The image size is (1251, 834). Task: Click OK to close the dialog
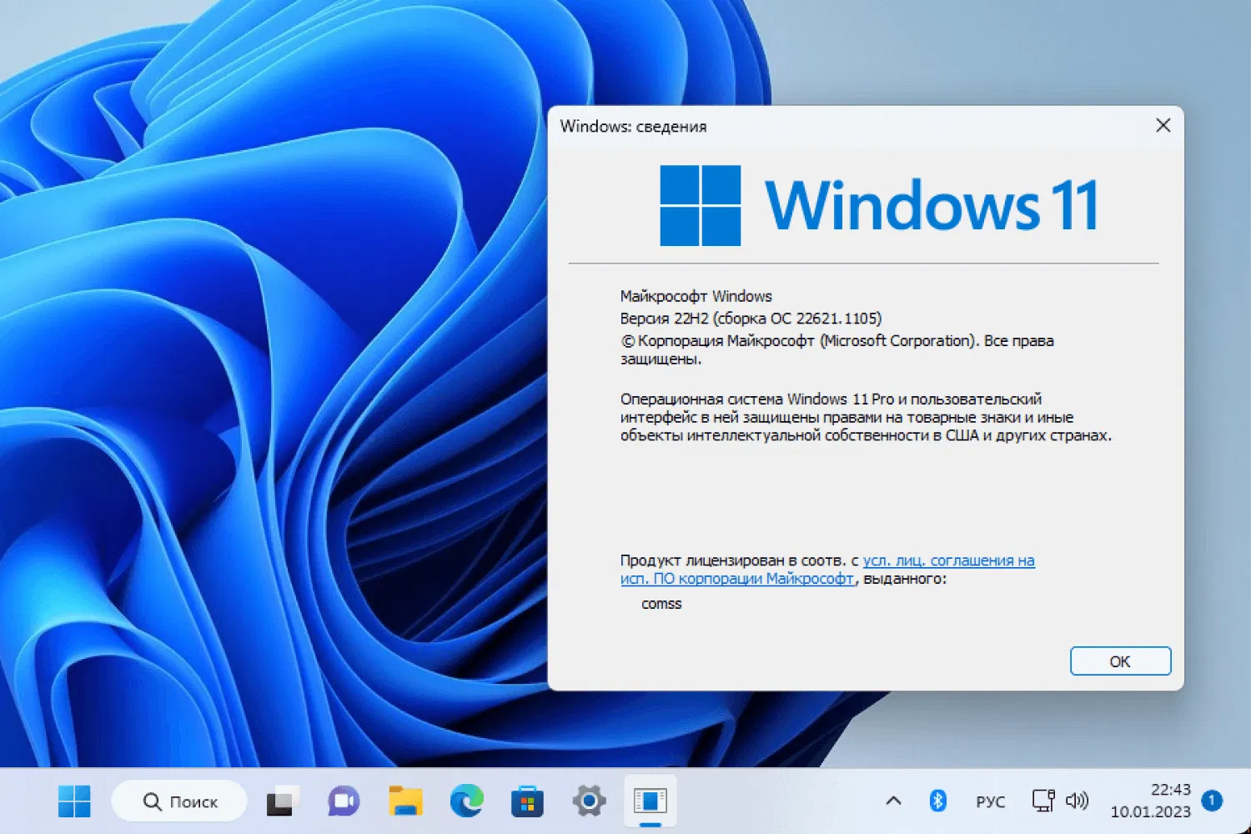coord(1120,661)
